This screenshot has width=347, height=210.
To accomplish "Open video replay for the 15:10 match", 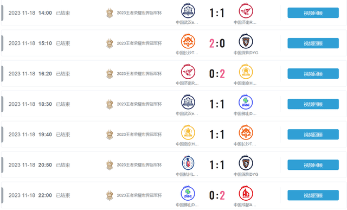I will pos(313,43).
